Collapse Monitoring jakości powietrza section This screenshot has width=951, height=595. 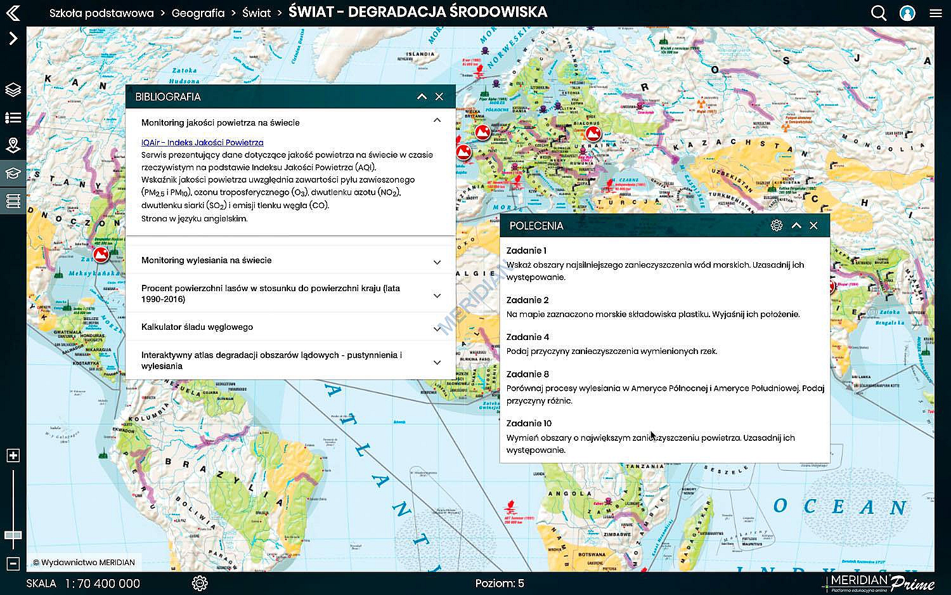(437, 120)
